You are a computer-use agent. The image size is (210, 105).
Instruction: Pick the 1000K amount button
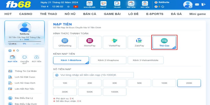[x=114, y=92]
